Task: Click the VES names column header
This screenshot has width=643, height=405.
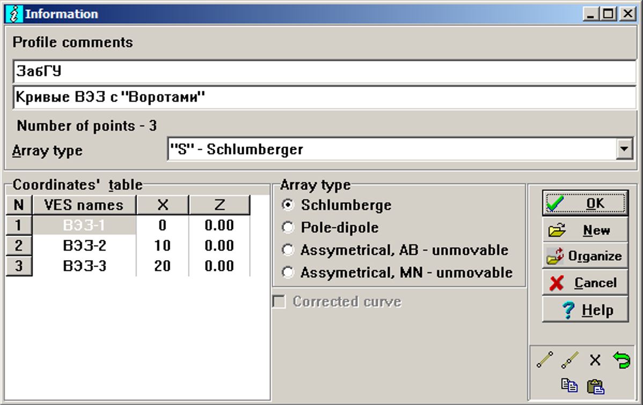Action: [x=84, y=204]
